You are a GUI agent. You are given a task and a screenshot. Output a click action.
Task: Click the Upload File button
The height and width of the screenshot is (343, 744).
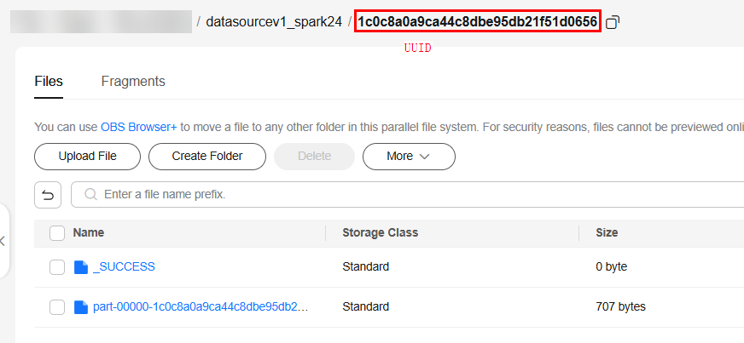pyautogui.click(x=87, y=157)
